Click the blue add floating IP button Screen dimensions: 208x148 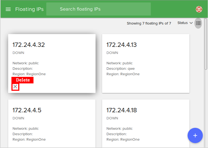pyautogui.click(x=195, y=135)
